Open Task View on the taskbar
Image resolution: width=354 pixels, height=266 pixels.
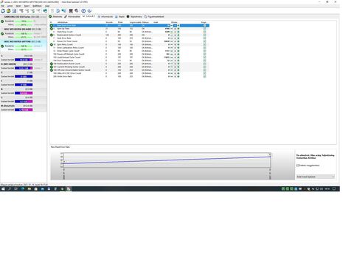point(16,189)
